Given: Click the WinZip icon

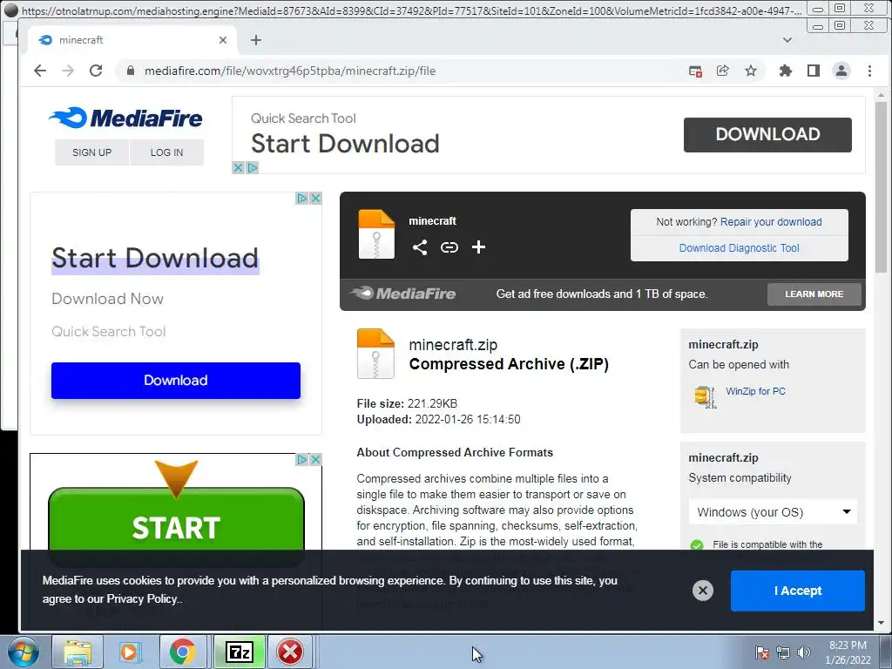Looking at the screenshot, I should coord(706,396).
